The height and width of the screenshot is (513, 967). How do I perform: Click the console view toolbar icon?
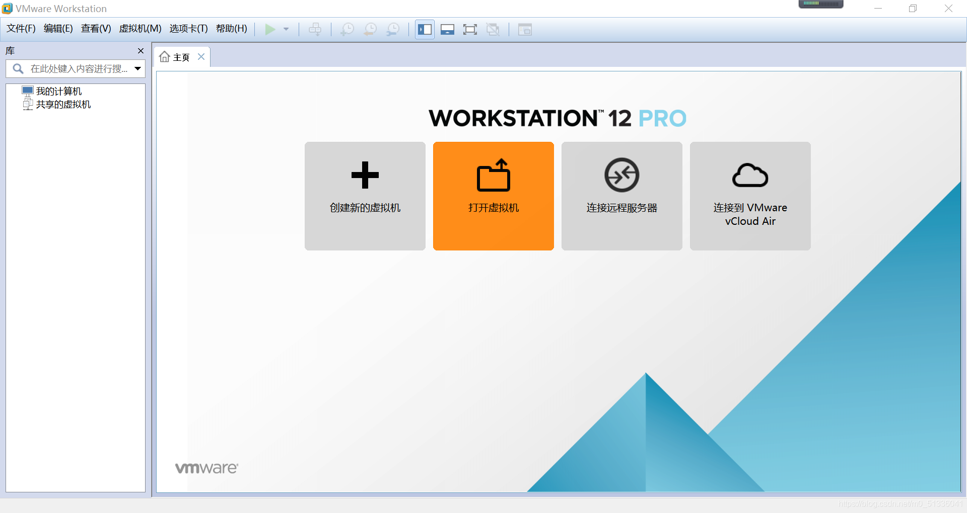coord(525,29)
